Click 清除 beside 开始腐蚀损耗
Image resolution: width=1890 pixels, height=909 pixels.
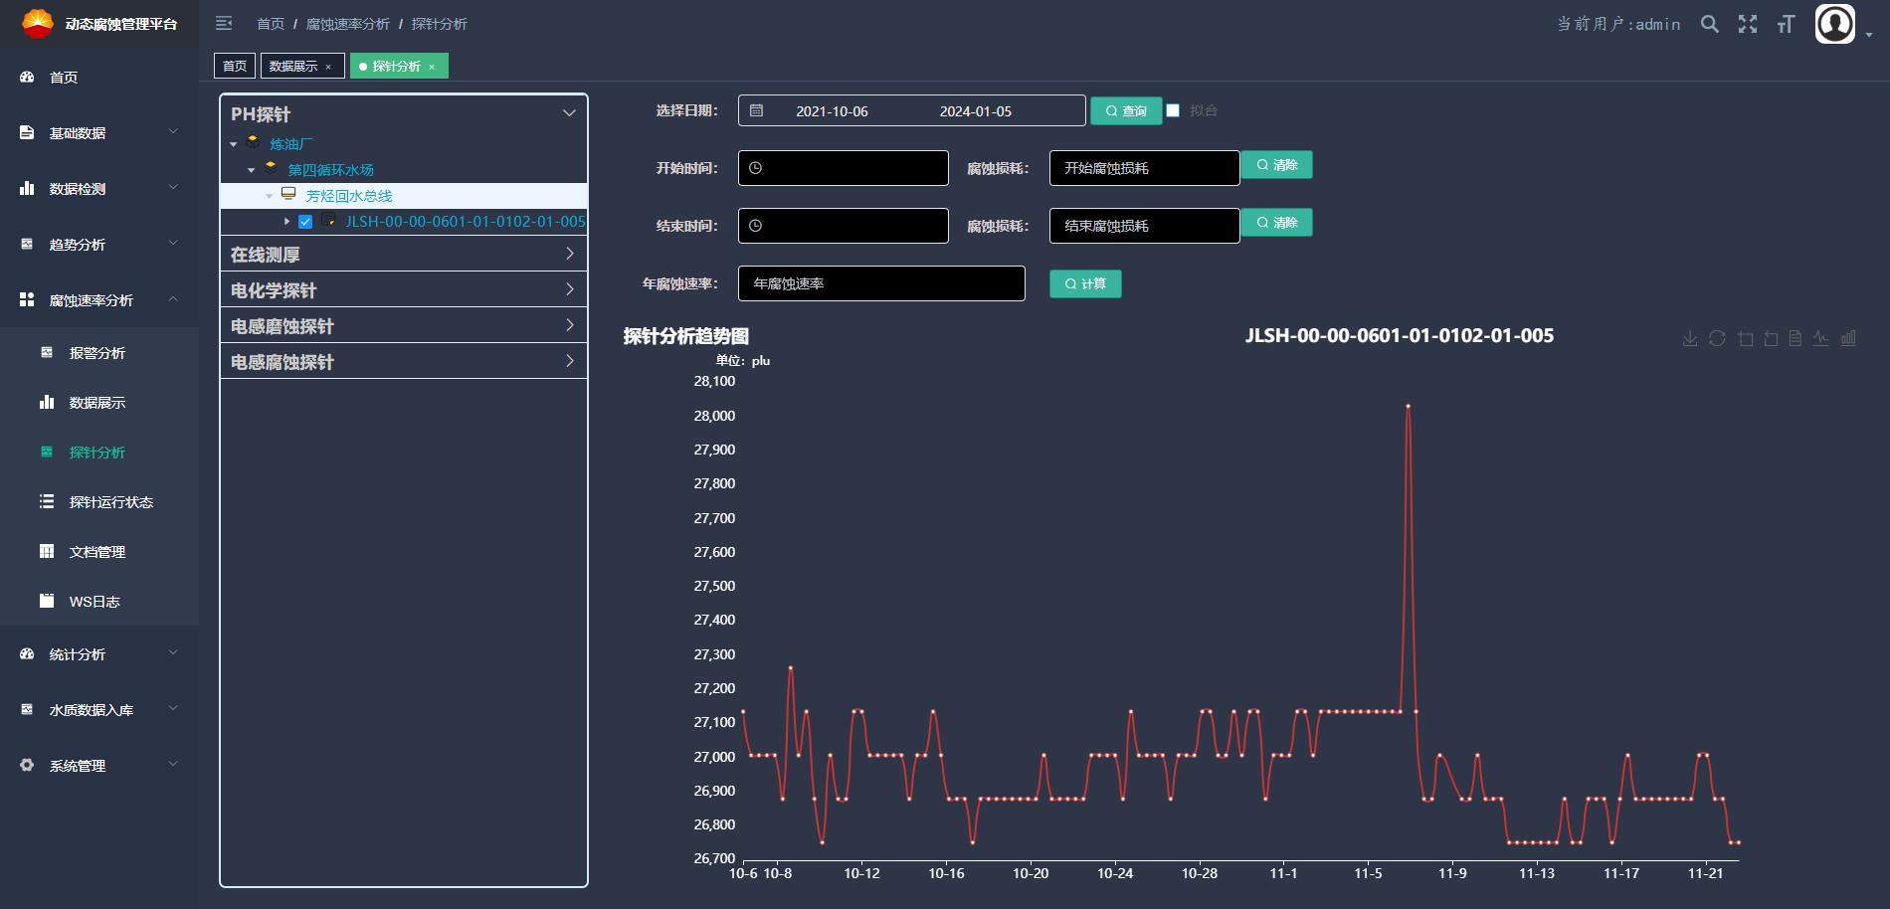point(1277,164)
